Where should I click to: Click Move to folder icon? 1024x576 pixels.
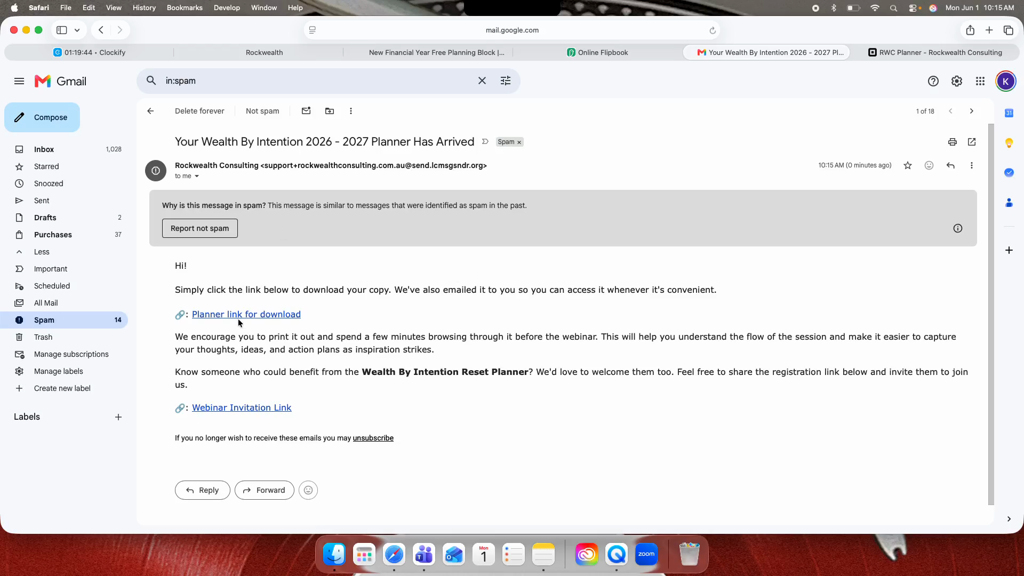[330, 111]
